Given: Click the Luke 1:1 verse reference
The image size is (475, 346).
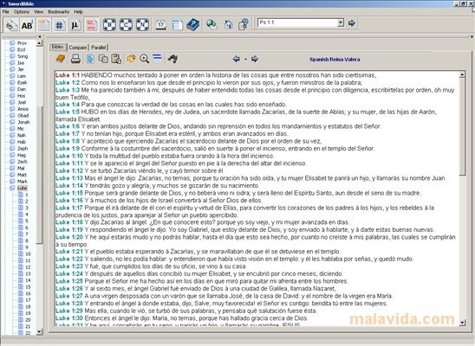Looking at the screenshot, I should [x=68, y=75].
